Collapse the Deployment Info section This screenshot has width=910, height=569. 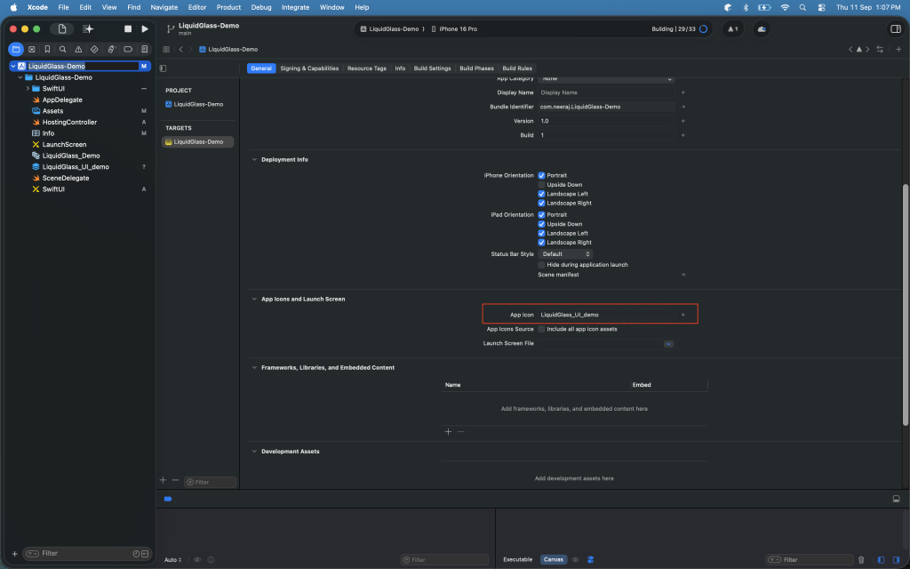pos(254,160)
